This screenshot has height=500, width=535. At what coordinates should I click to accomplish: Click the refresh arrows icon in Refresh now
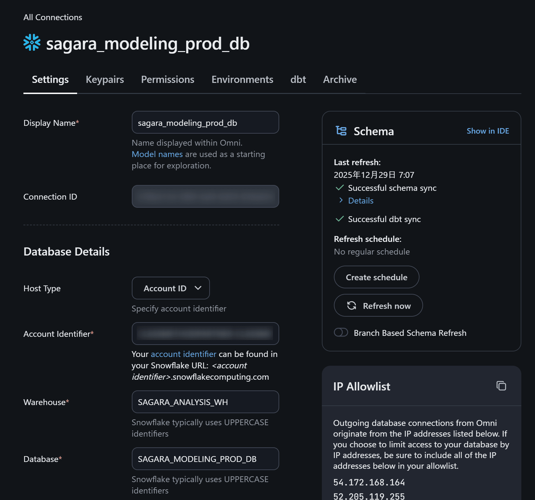click(351, 306)
